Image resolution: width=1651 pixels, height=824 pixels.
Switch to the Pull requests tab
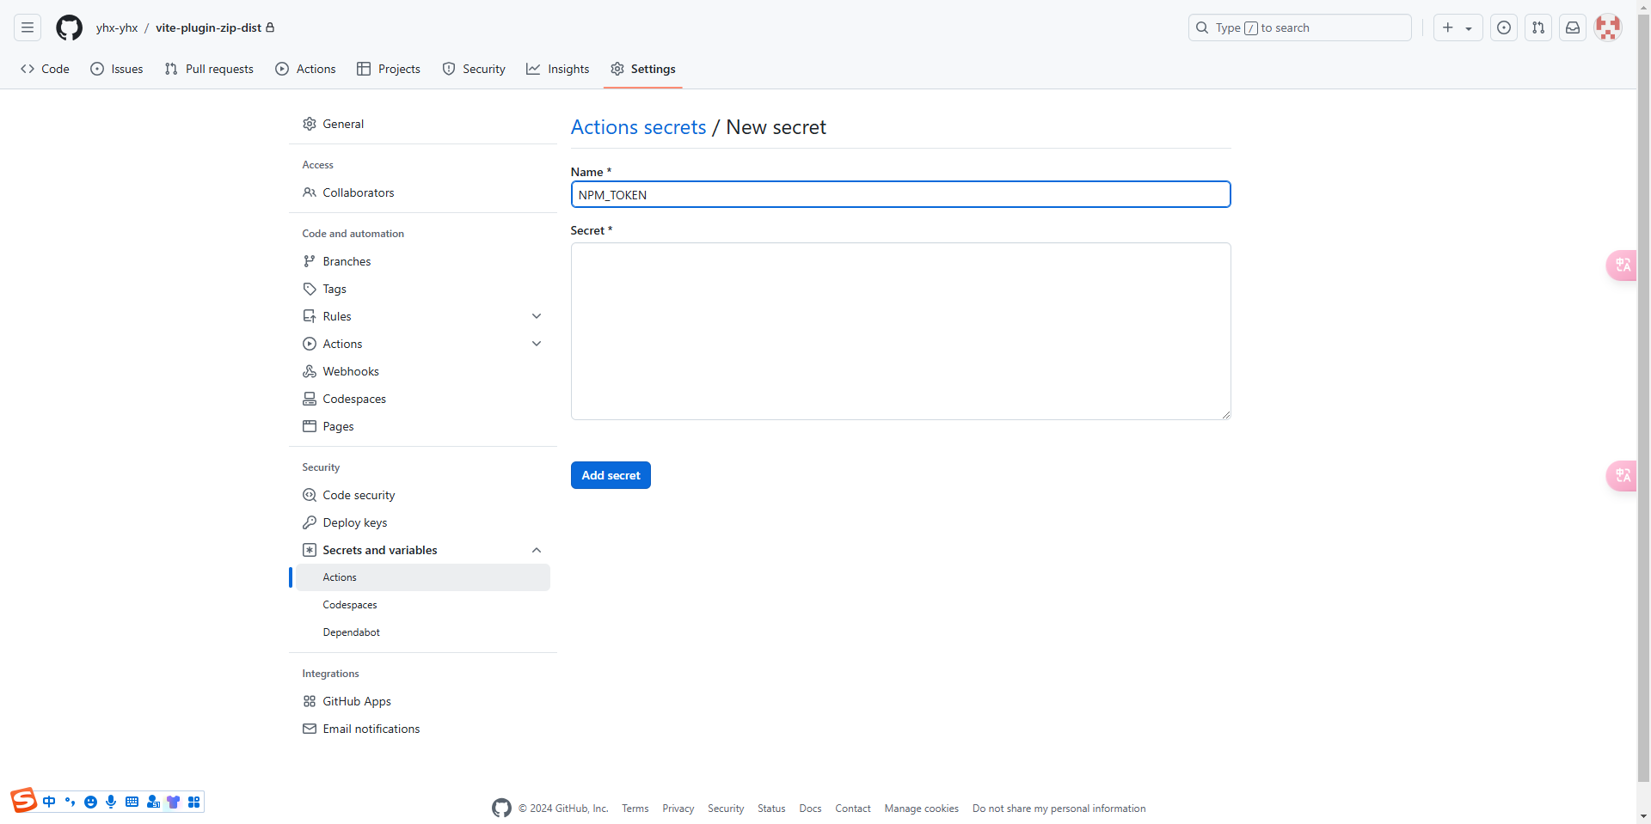tap(209, 69)
